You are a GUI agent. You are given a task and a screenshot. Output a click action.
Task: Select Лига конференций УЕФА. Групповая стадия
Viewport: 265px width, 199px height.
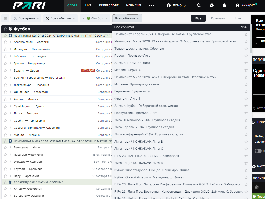pos(149,134)
